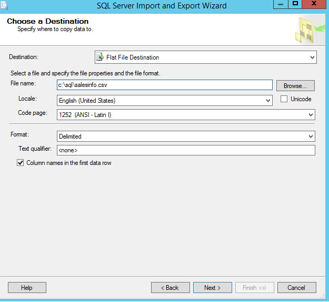The height and width of the screenshot is (302, 329).
Task: Click the 'Format:' label
Action: point(19,134)
